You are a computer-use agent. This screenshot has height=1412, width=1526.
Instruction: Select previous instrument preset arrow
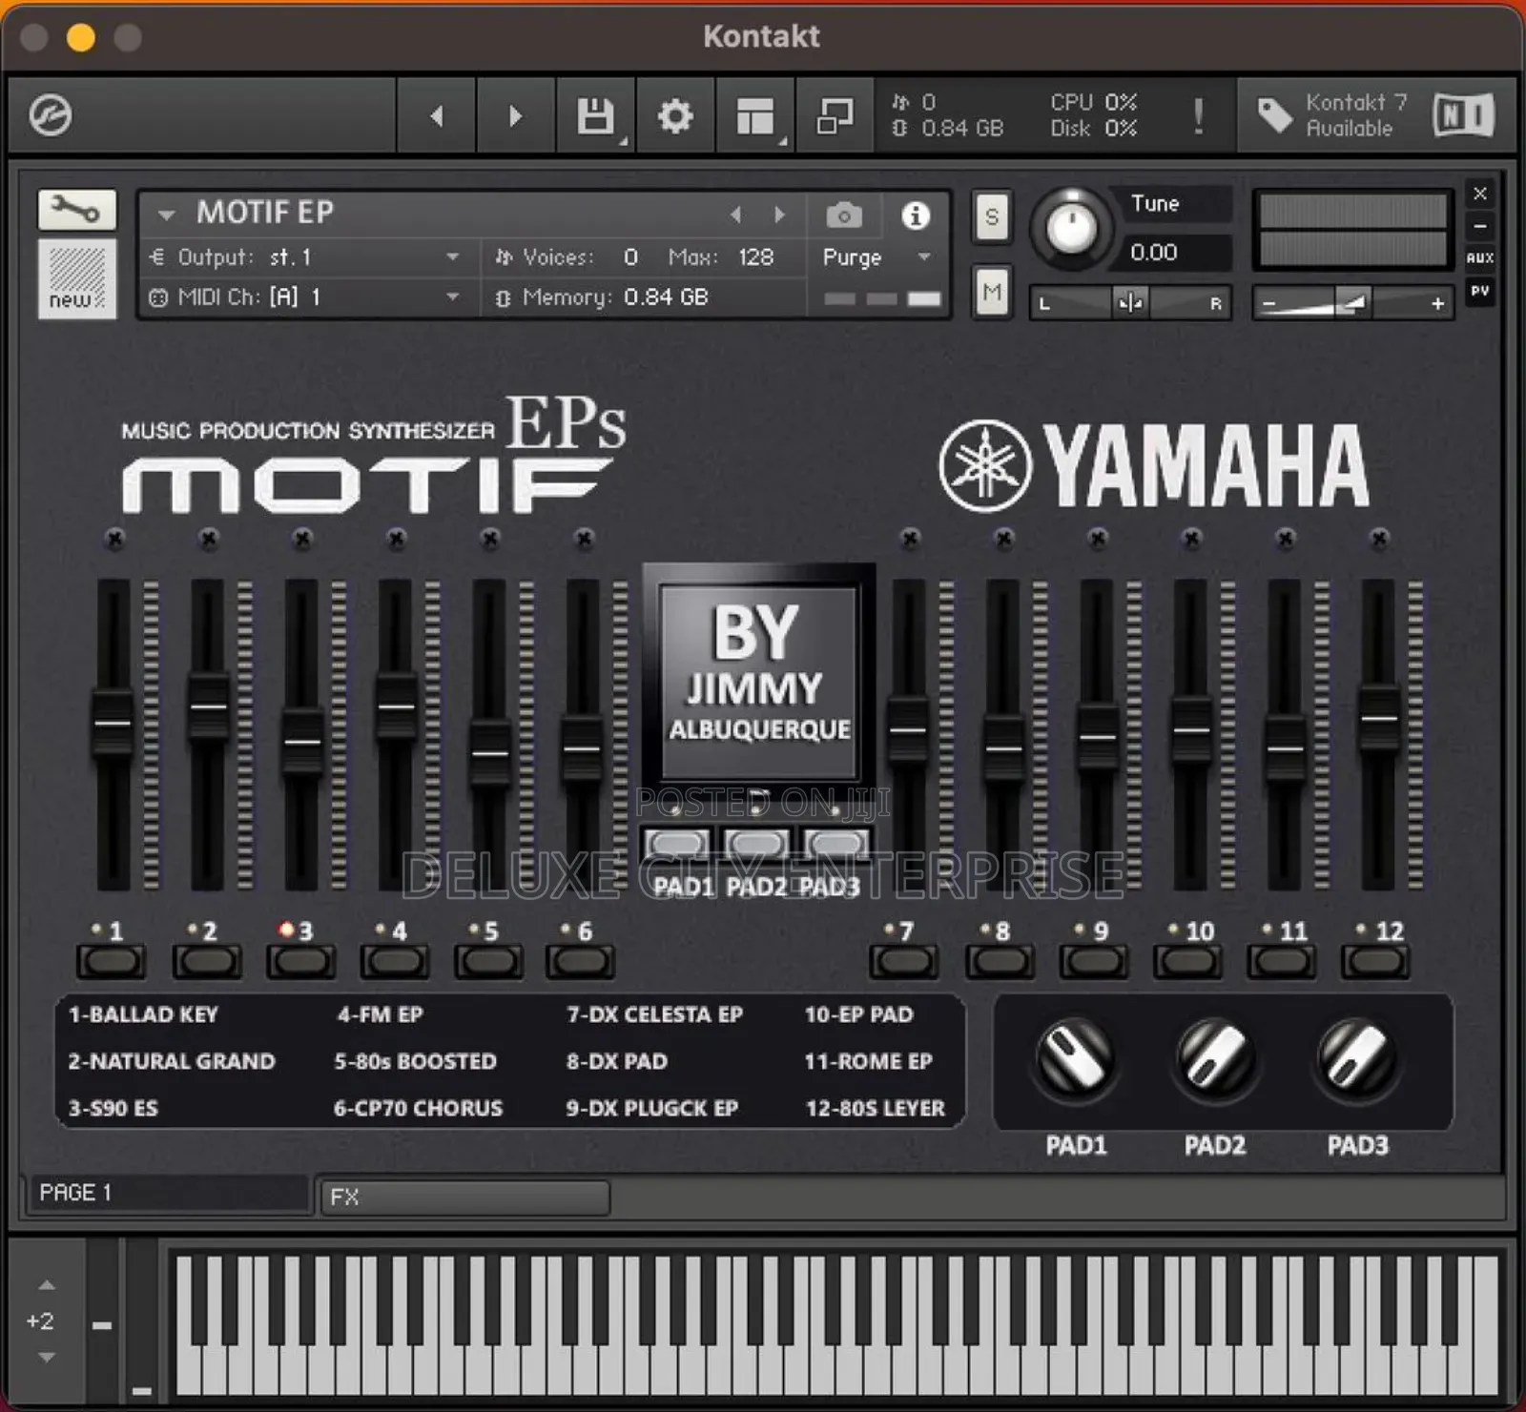[x=735, y=215]
